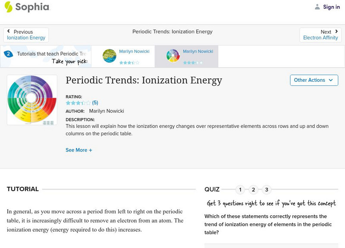
Task: Click the large periodic color wheel image
Action: click(32, 100)
